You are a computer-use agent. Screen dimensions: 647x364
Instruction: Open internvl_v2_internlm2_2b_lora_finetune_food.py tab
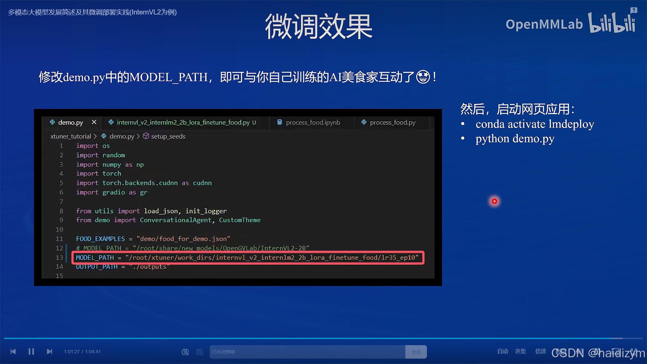click(x=183, y=123)
